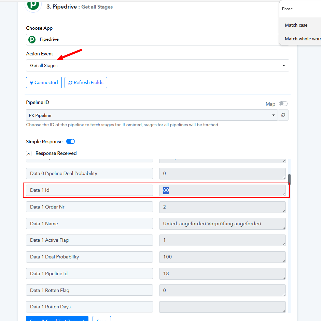Click the Pipeline ID help text
The image size is (321, 321).
122,125
